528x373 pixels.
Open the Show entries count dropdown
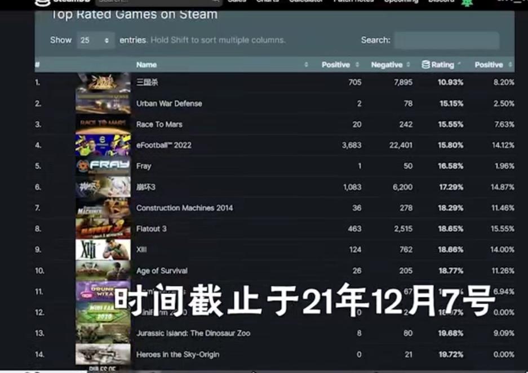point(96,41)
